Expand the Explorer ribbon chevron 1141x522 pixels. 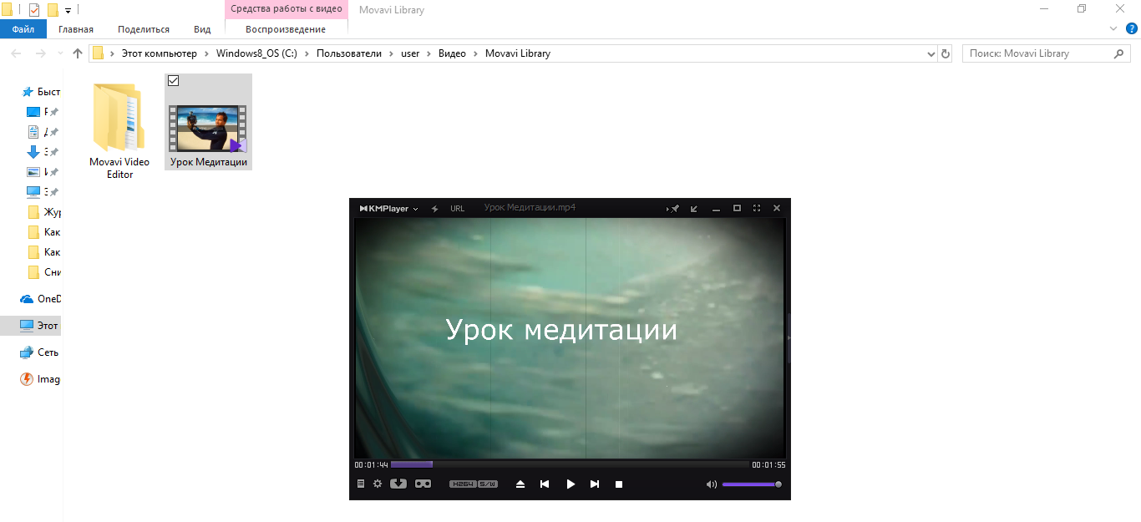(x=1113, y=28)
